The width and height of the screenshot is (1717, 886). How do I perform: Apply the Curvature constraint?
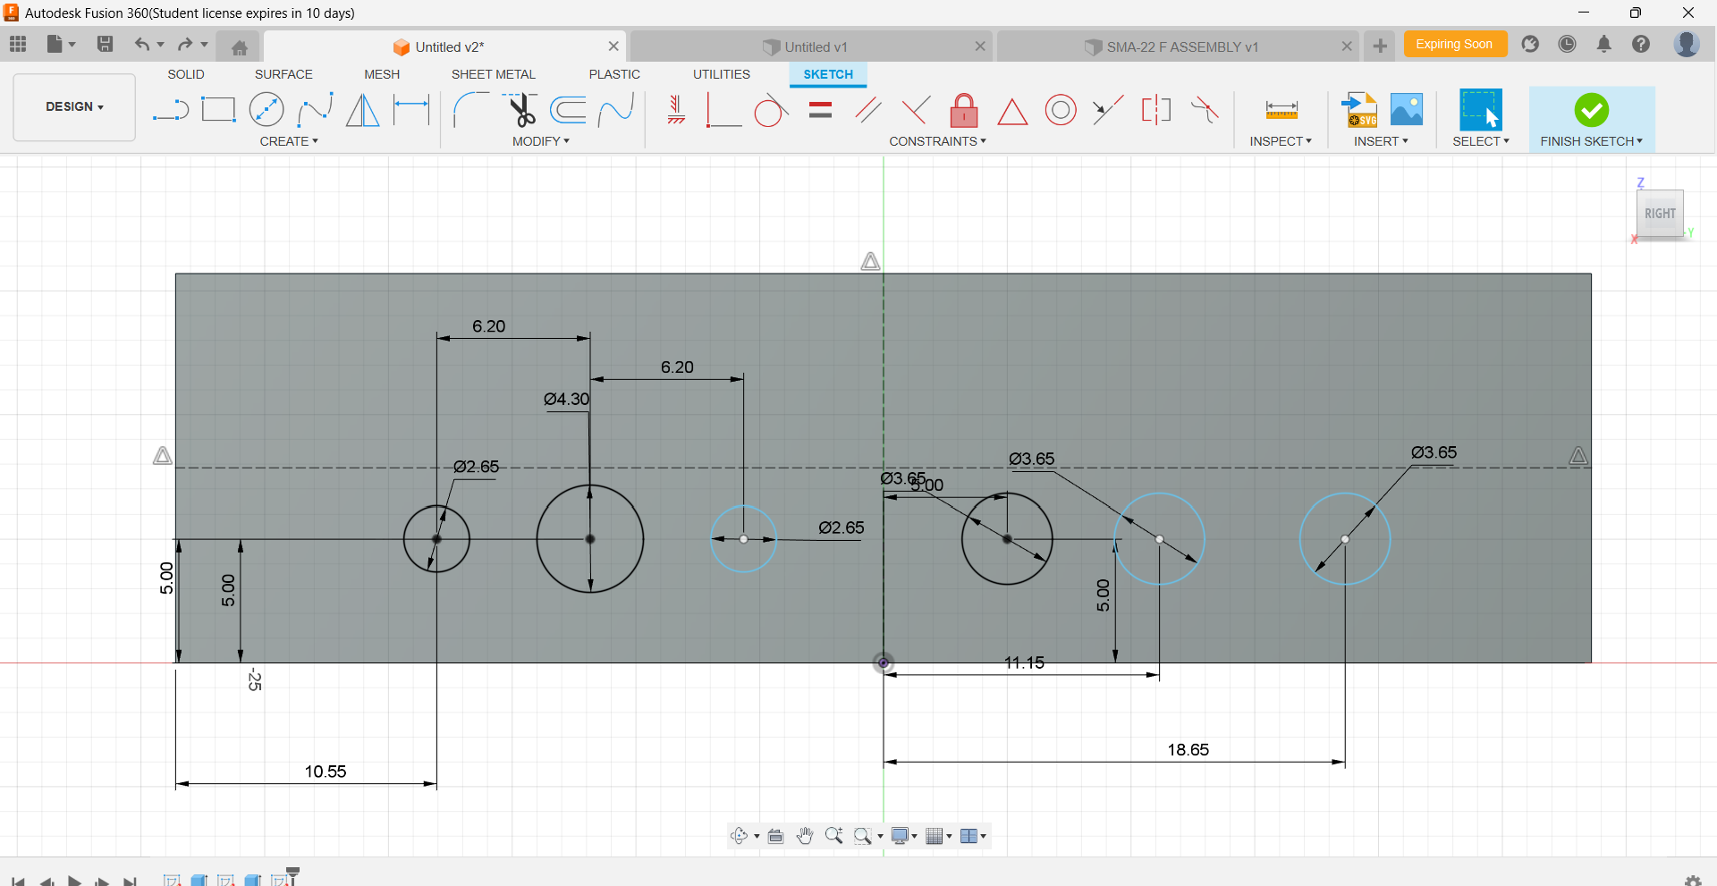(1205, 110)
